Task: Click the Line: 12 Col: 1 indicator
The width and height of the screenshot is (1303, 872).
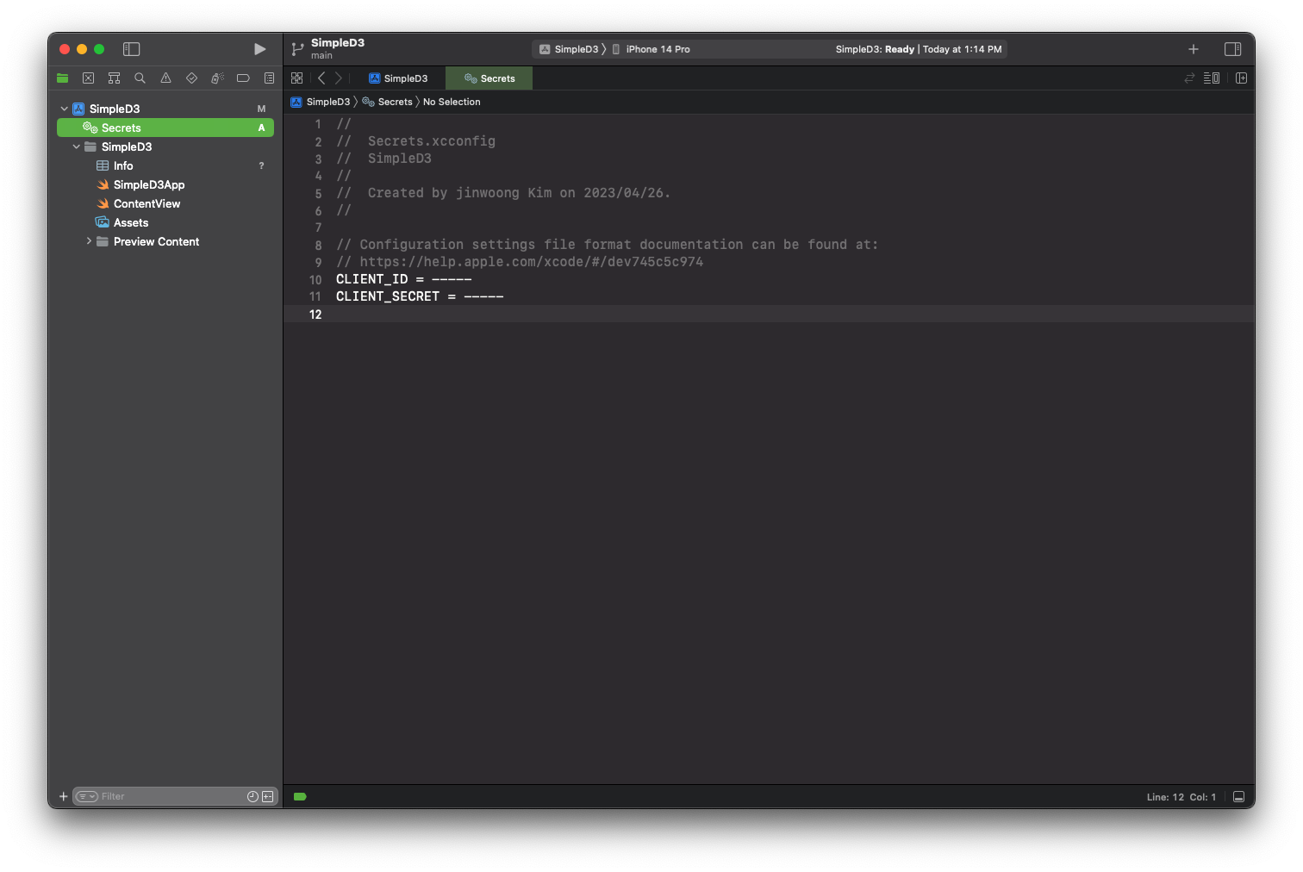Action: (x=1181, y=797)
